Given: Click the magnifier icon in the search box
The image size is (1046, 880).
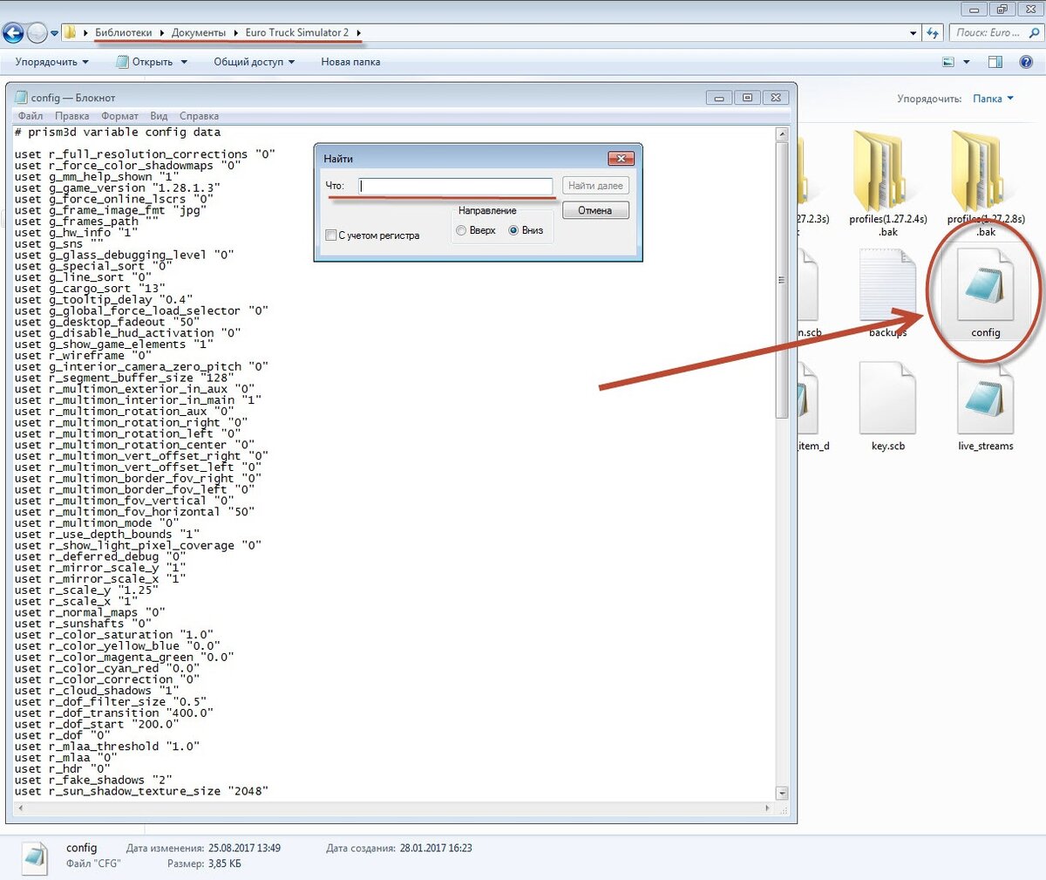Looking at the screenshot, I should coord(1035,33).
